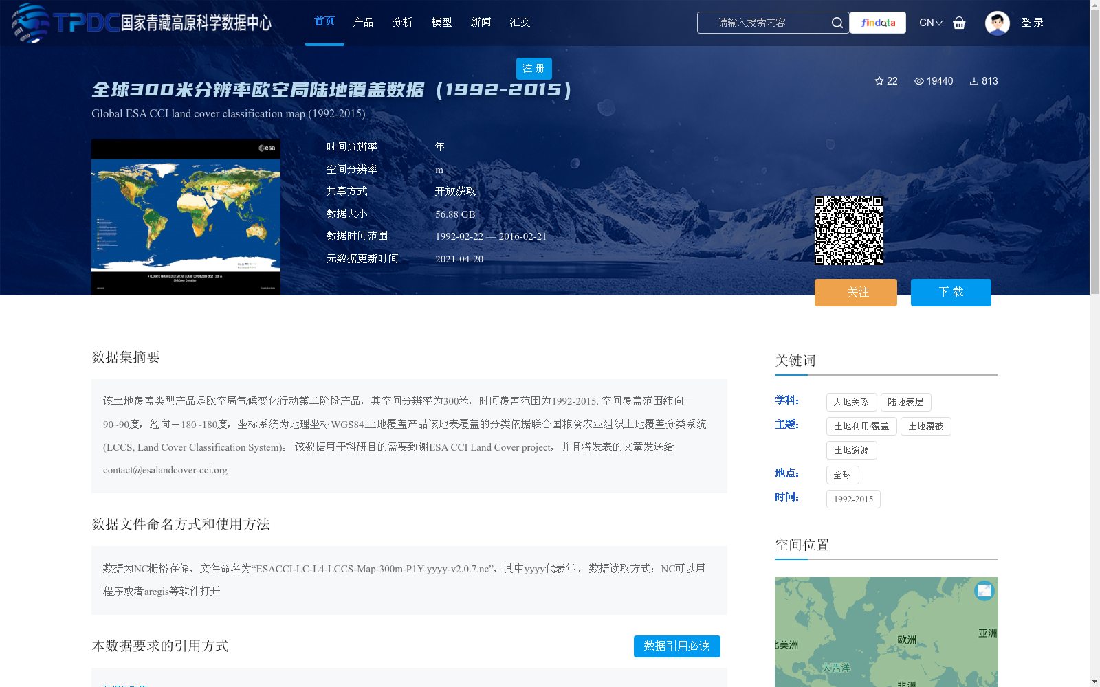Select the 土地利用/覆盖 keyword tag
The width and height of the screenshot is (1100, 687).
[861, 426]
